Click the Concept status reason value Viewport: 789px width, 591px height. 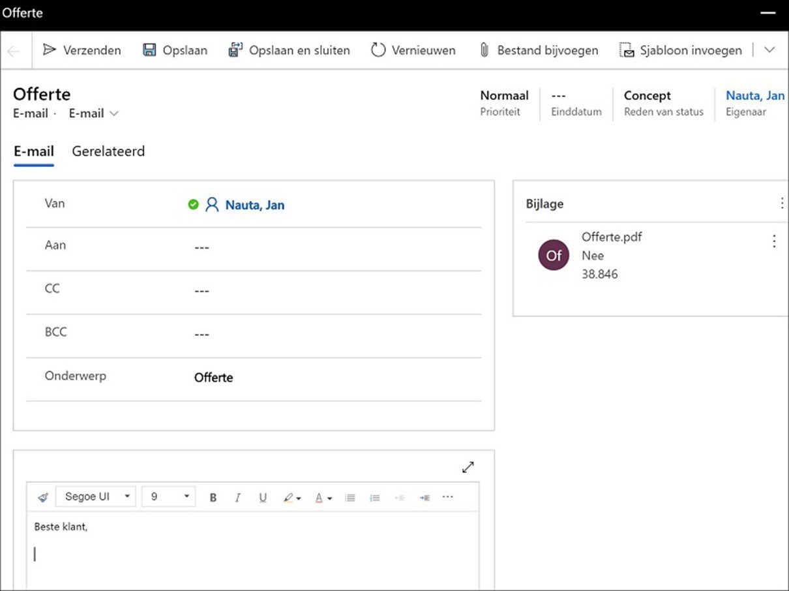click(x=647, y=95)
